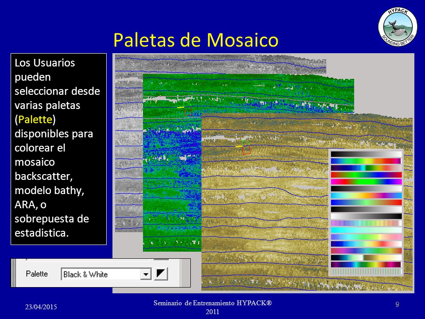Click the grayscale mosaic image
This screenshot has width=425, height=319.
129,152
